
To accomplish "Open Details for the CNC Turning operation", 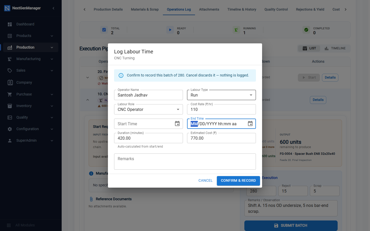I will (x=318, y=100).
